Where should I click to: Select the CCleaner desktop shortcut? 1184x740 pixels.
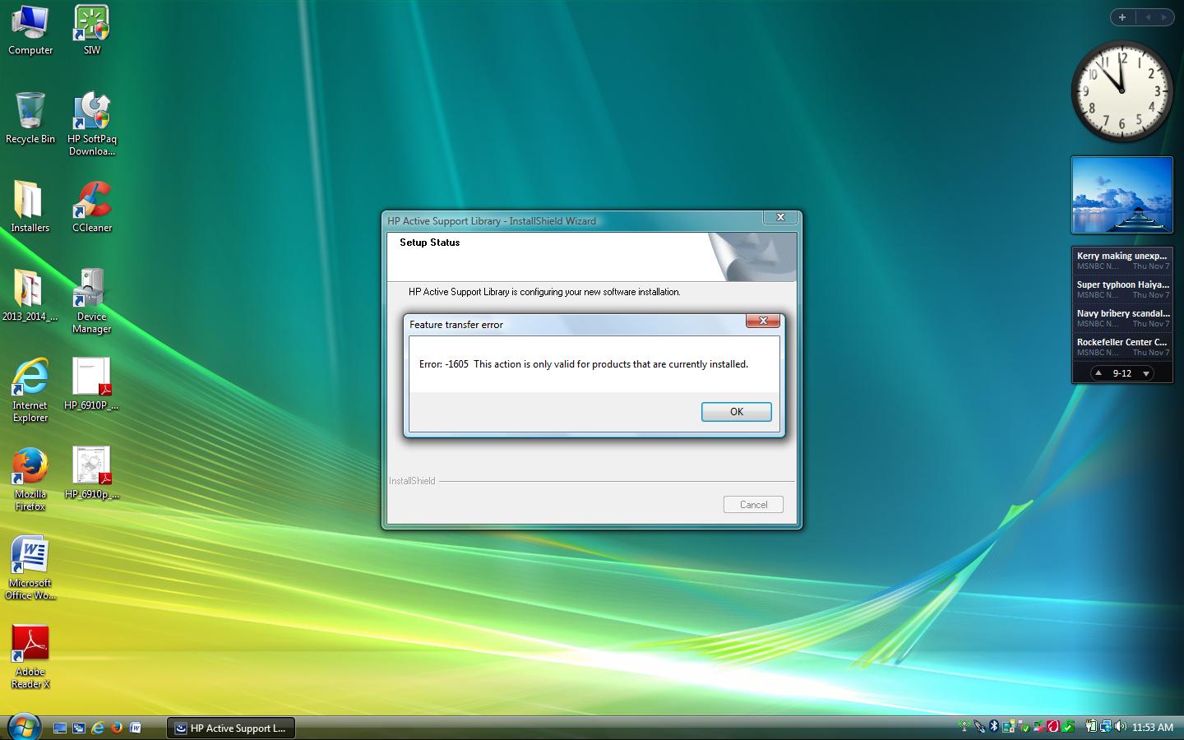[x=92, y=207]
